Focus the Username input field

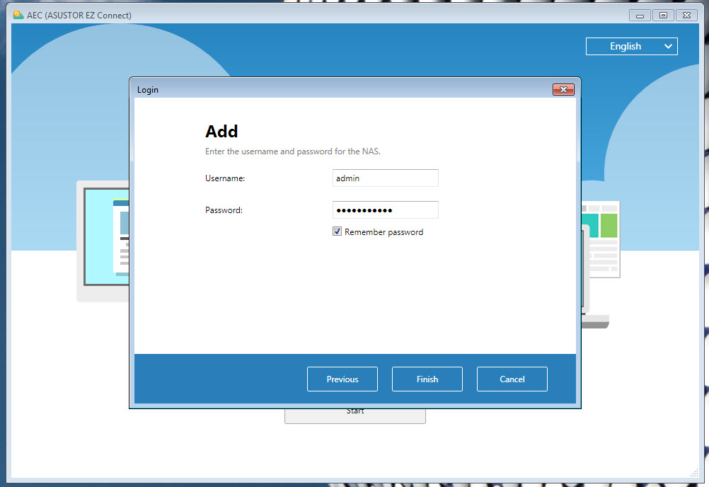[385, 178]
